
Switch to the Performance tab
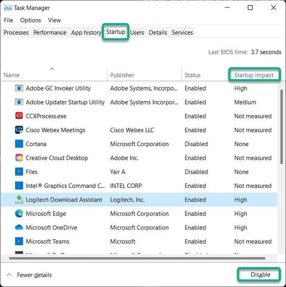(50, 33)
